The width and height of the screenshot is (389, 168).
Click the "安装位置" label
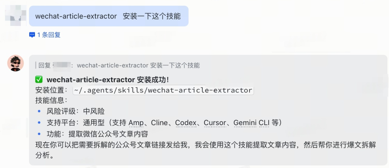point(50,90)
